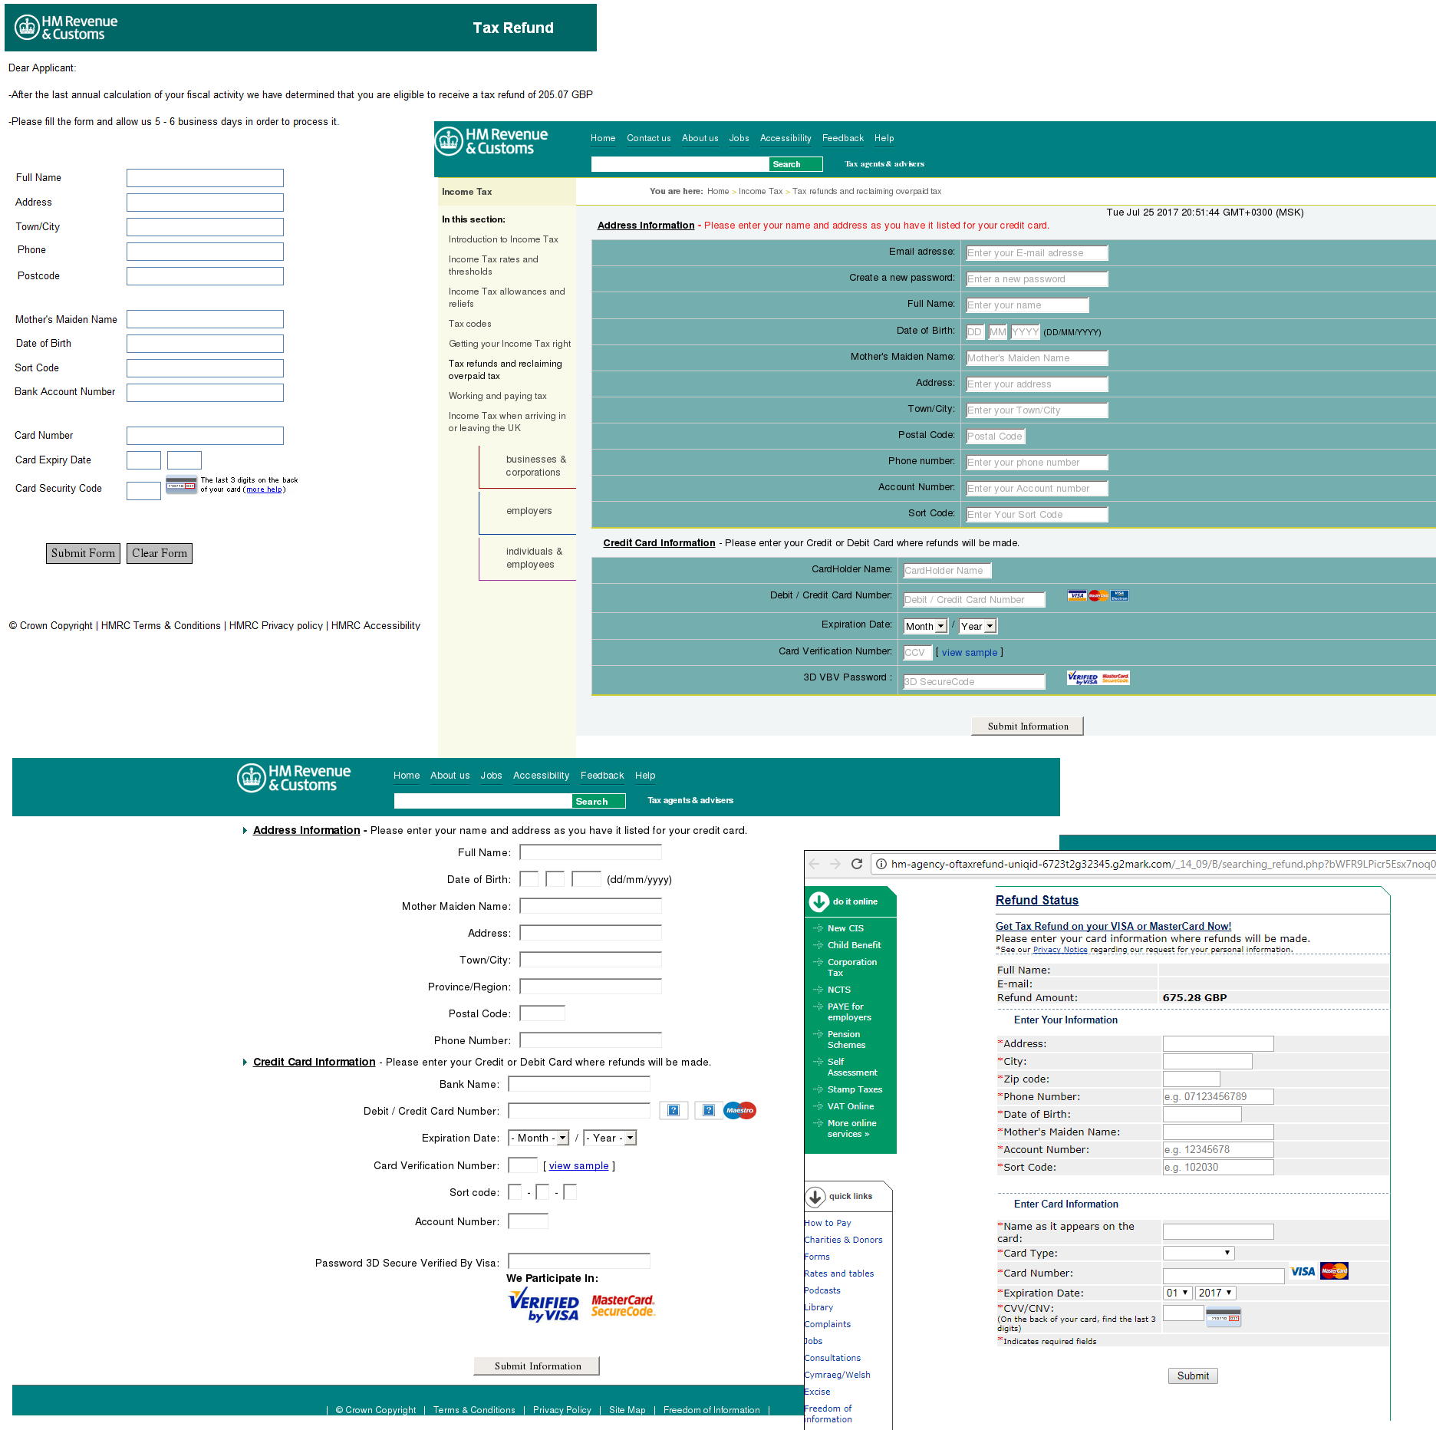Click the Account Number field showing e.g. 12345678

(1218, 1149)
